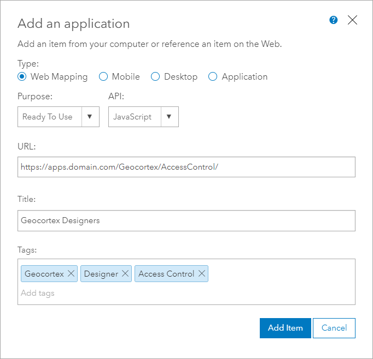Screen dimensions: 373x359
Task: Click the Geocortex tag label
Action: (x=44, y=274)
